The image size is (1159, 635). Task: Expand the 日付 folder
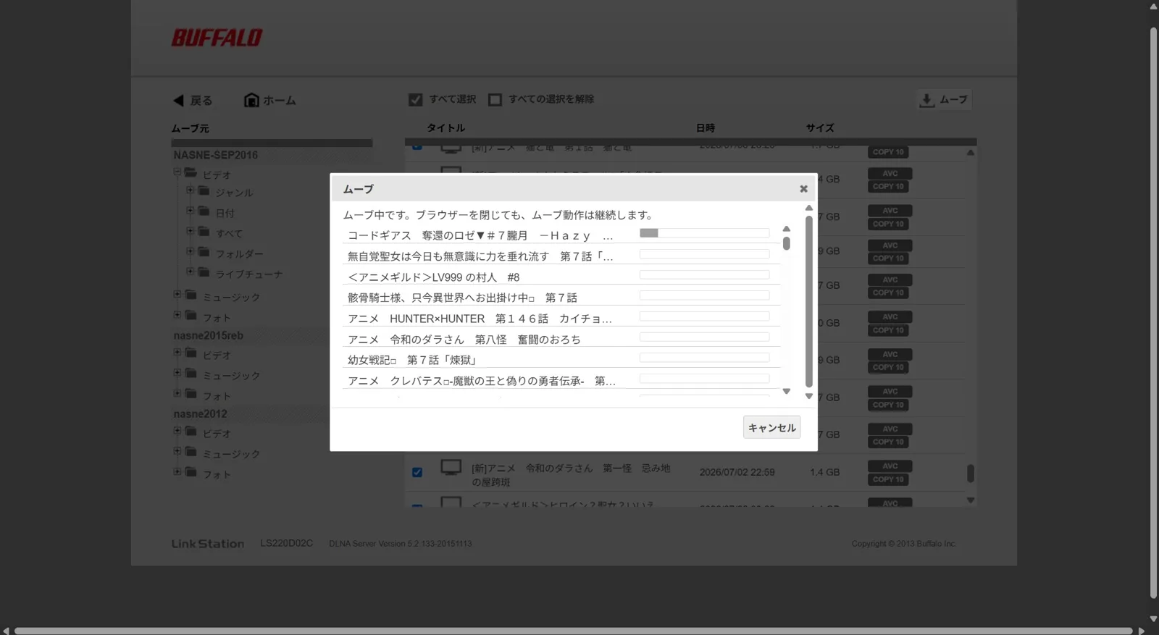[190, 211]
